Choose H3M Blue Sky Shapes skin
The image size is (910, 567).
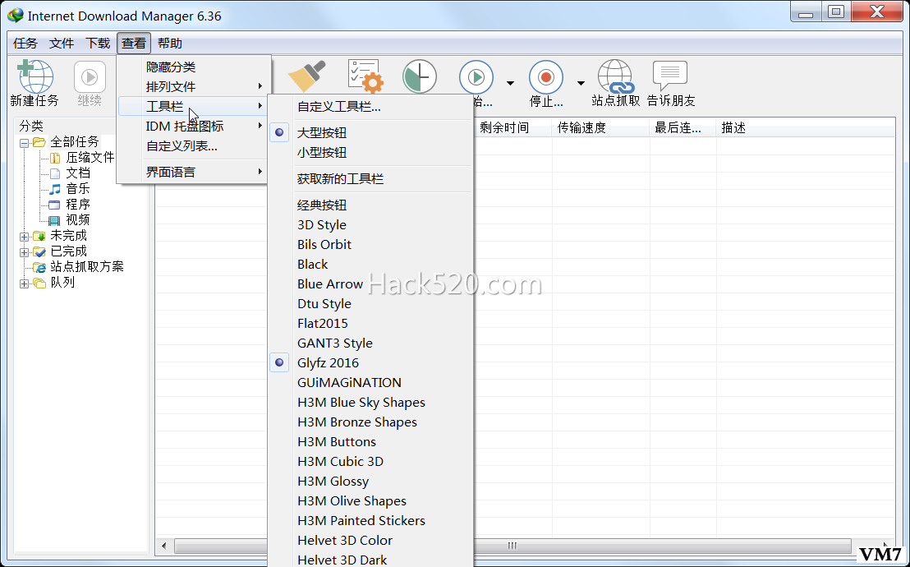pos(361,403)
